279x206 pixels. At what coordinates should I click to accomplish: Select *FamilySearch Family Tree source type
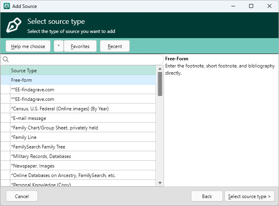[x=78, y=147]
